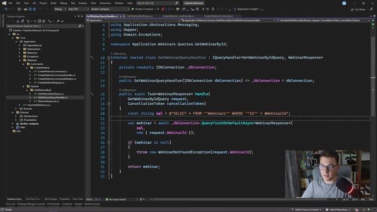The width and height of the screenshot is (377, 212).
Task: Open the Debug configuration dropdown
Action: click(x=60, y=9)
